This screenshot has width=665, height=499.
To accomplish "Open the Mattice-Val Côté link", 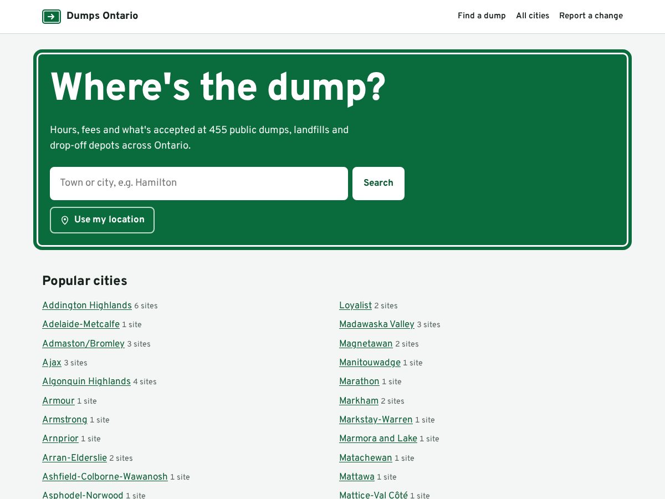I will (374, 495).
